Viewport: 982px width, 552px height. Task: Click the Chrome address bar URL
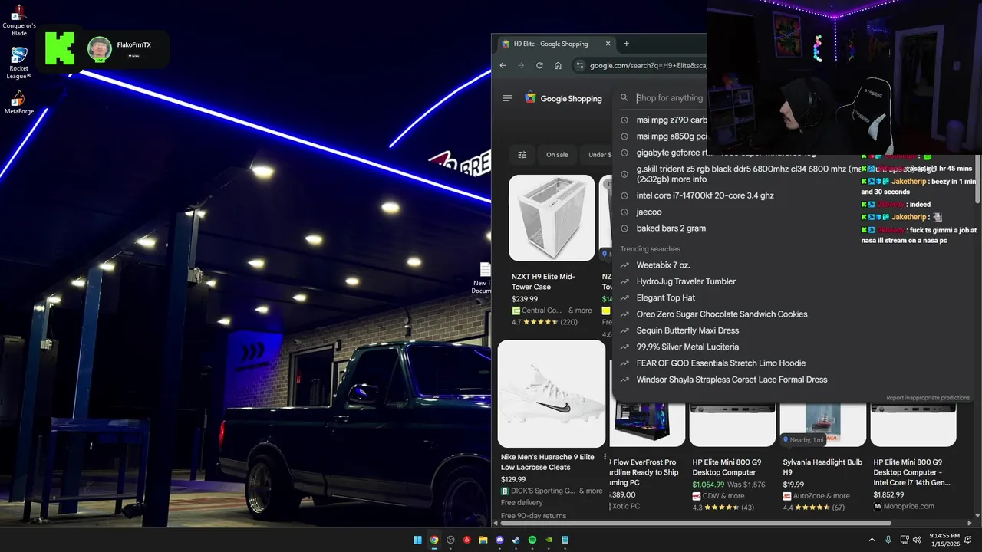coord(647,66)
